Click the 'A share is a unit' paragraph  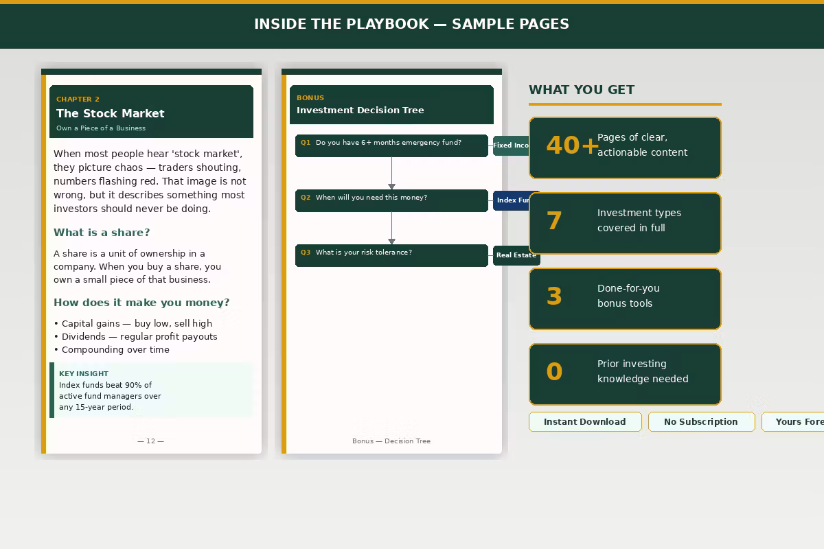coord(137,266)
